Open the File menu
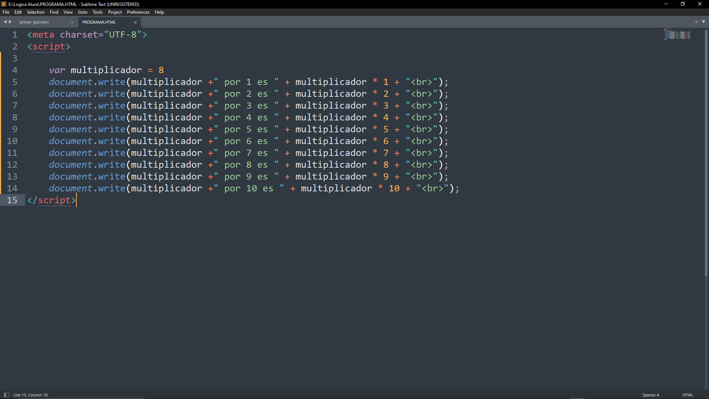This screenshot has height=399, width=709. (x=6, y=12)
